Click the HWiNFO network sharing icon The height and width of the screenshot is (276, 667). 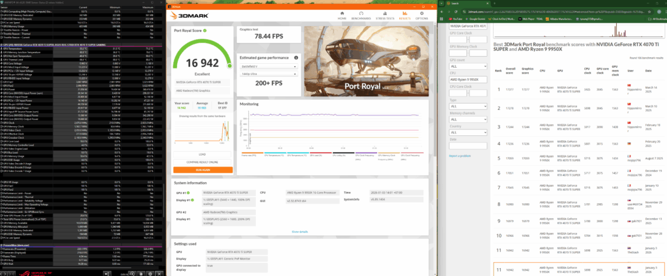point(107,274)
